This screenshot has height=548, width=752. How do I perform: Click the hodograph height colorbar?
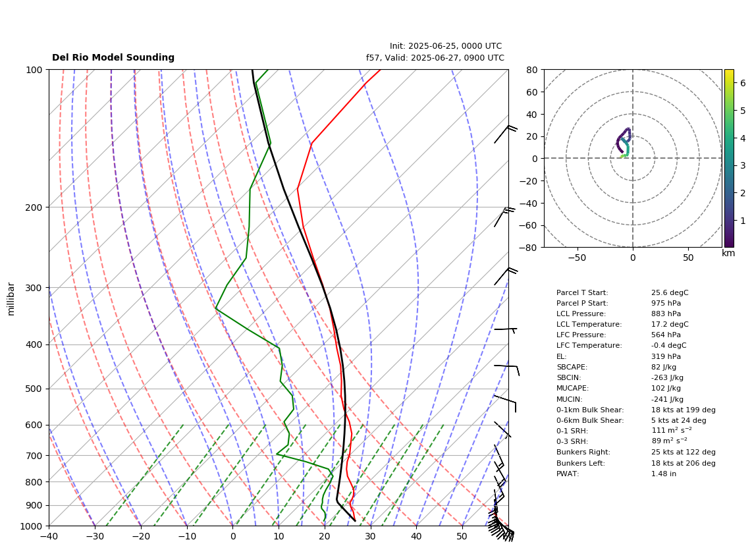coord(729,158)
